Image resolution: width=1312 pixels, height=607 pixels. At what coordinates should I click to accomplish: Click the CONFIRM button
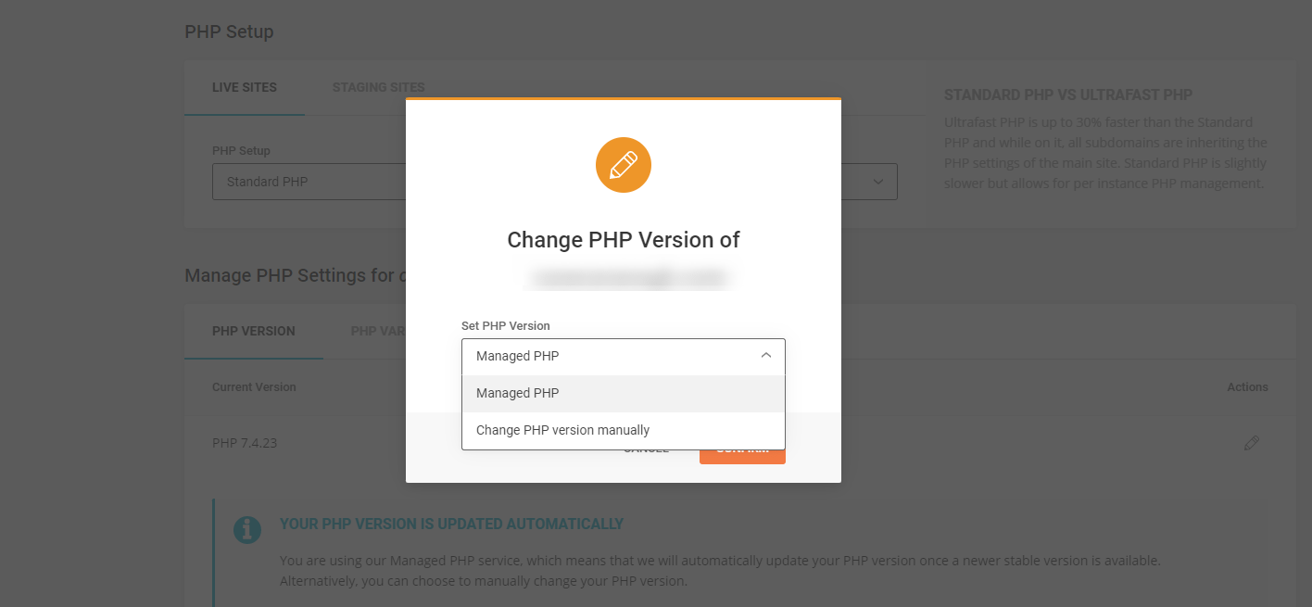pos(741,451)
